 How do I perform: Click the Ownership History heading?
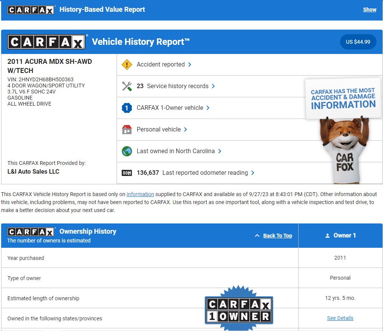[x=88, y=231]
